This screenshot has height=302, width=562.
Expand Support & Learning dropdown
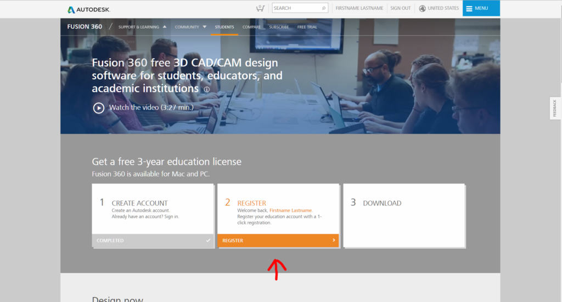(x=142, y=27)
